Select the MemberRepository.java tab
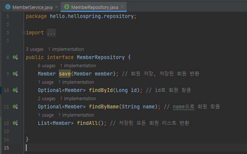The width and height of the screenshot is (247, 154). (x=94, y=7)
